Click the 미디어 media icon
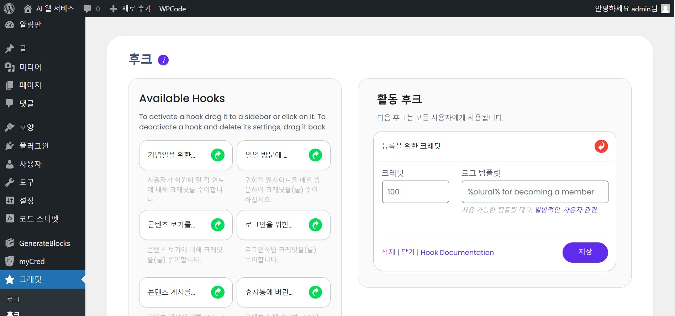The width and height of the screenshot is (675, 316). coord(10,67)
